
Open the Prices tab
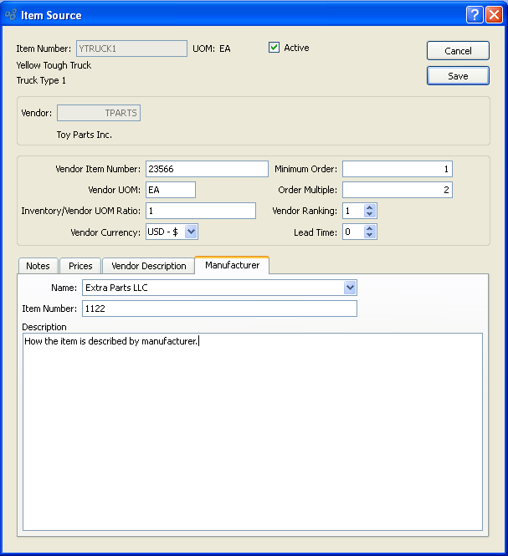pos(80,266)
